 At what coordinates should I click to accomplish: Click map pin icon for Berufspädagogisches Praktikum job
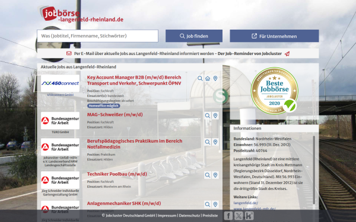[215, 142]
